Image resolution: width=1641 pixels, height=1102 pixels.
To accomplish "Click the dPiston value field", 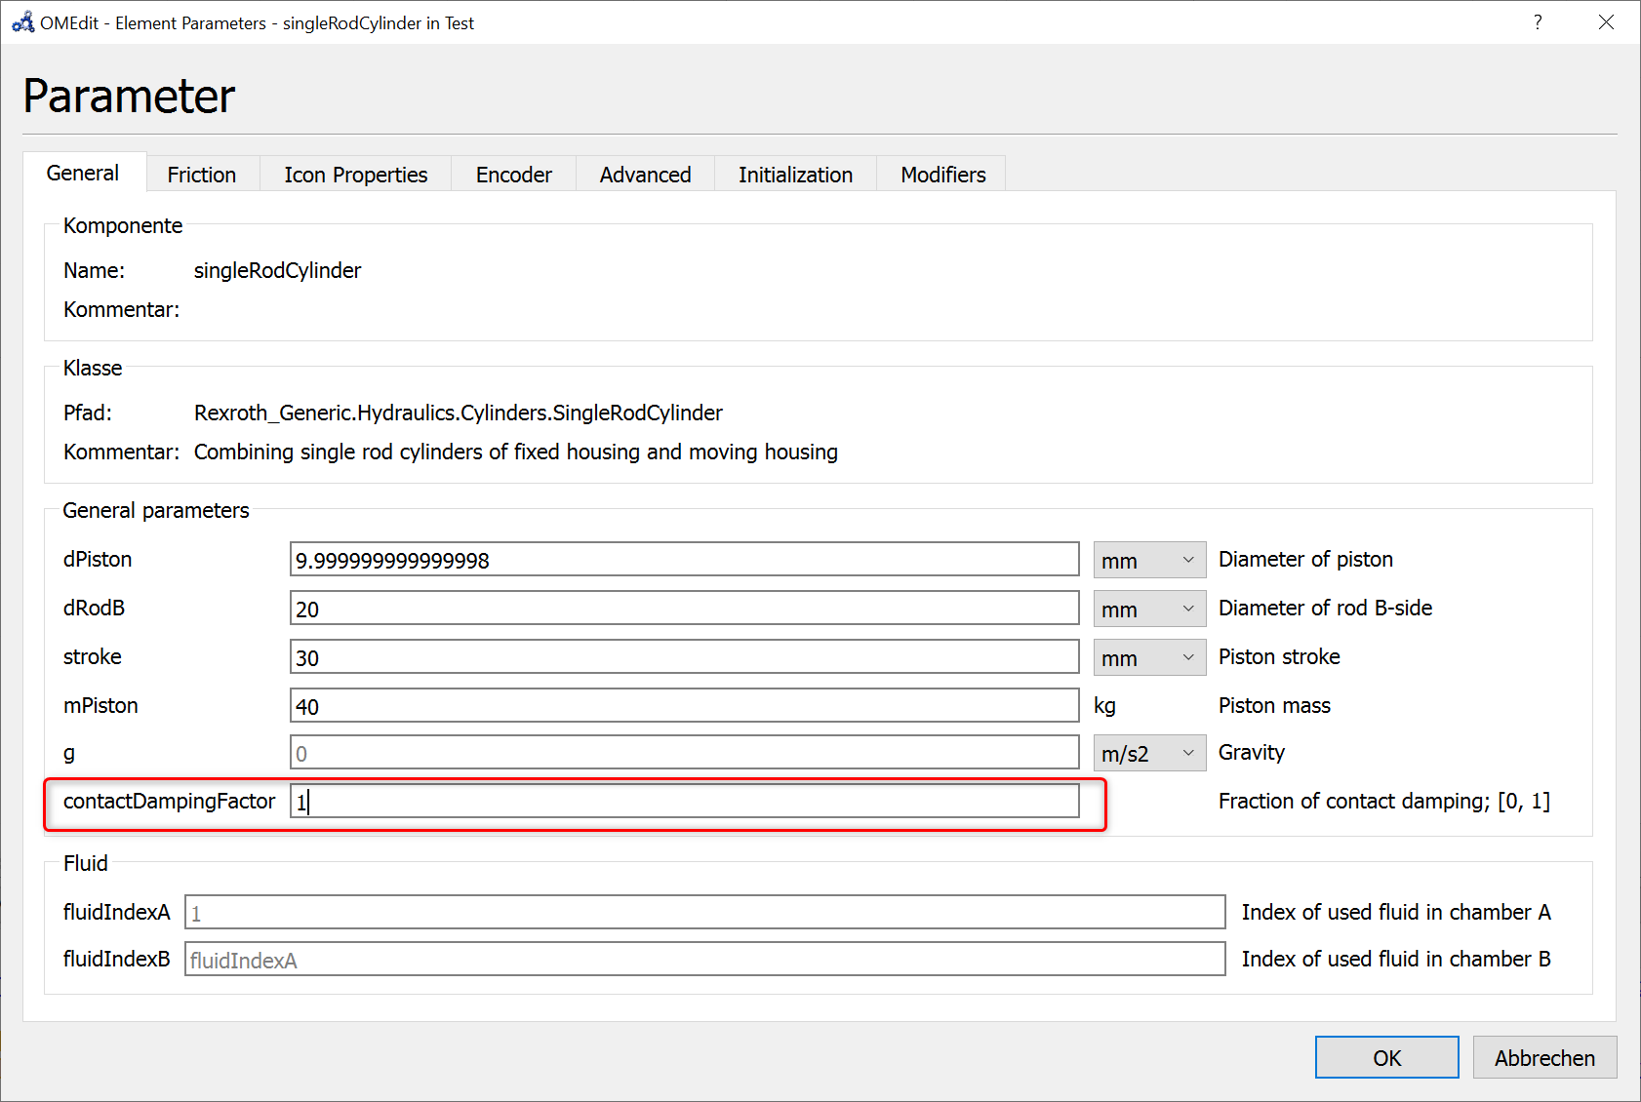I will [x=685, y=560].
